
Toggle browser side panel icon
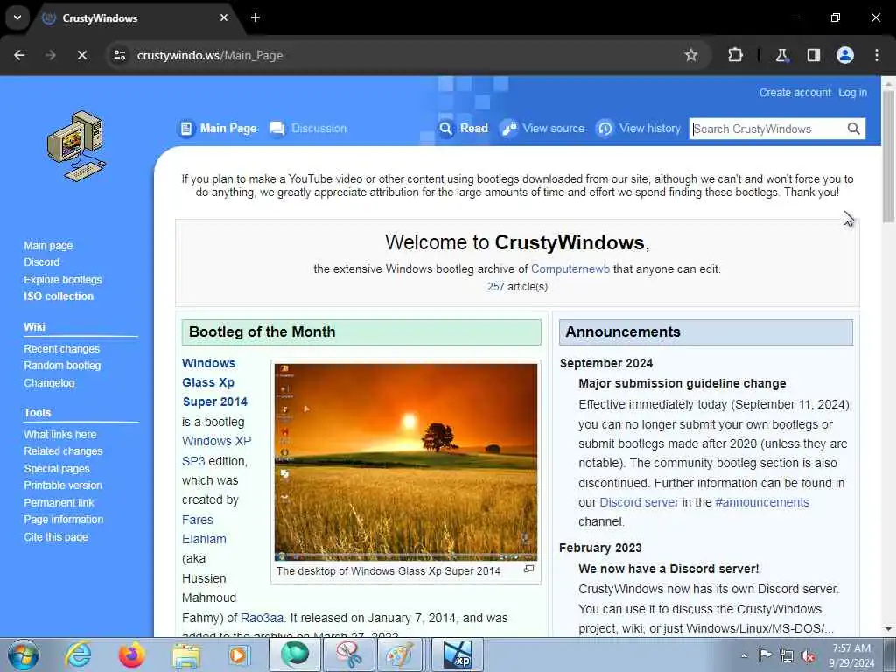point(813,55)
